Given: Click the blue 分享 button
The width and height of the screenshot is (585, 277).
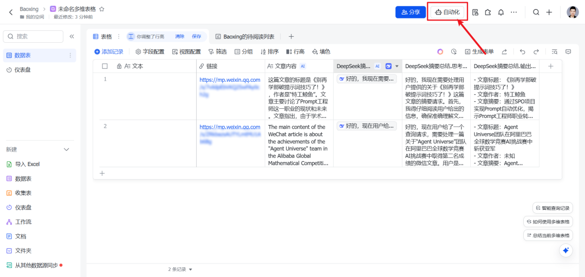Looking at the screenshot, I should tap(411, 12).
